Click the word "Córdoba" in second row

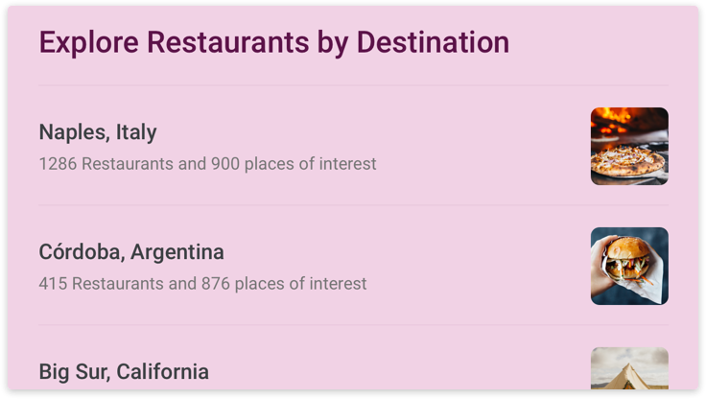pyautogui.click(x=80, y=252)
